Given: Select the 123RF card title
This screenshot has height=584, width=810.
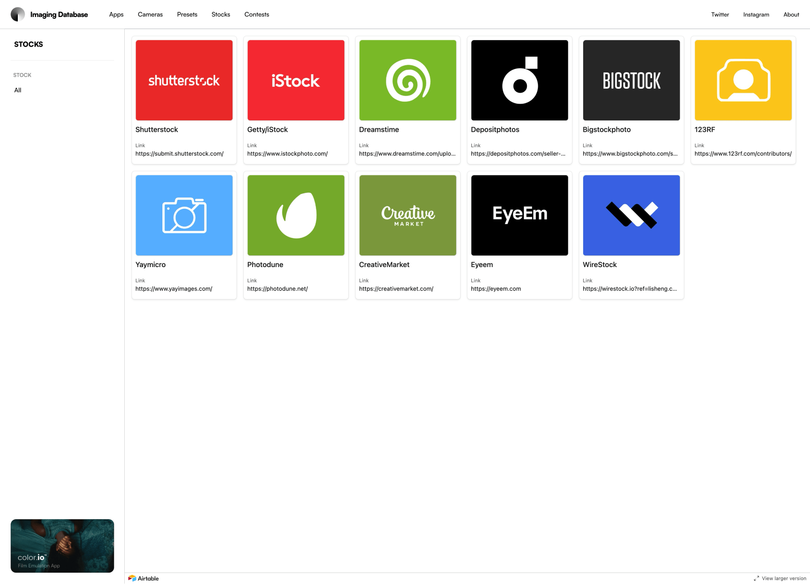Looking at the screenshot, I should click(x=705, y=130).
